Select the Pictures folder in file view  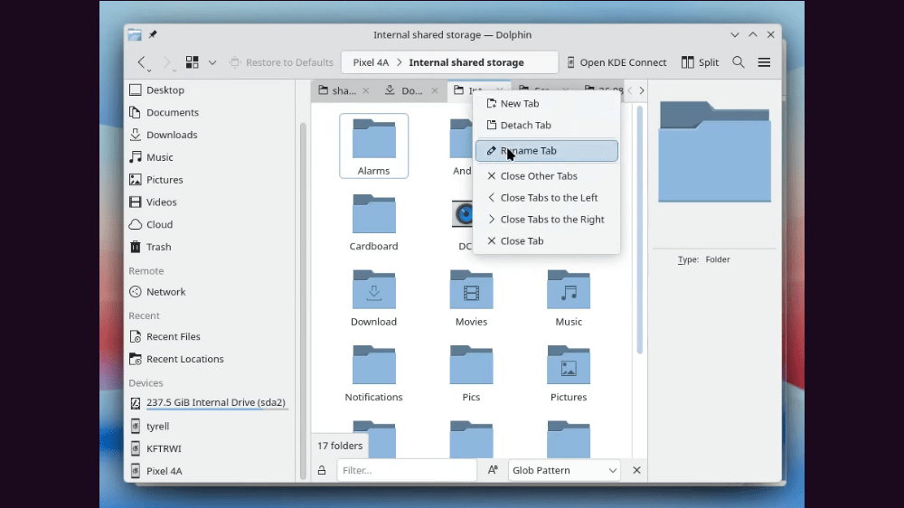tap(569, 373)
